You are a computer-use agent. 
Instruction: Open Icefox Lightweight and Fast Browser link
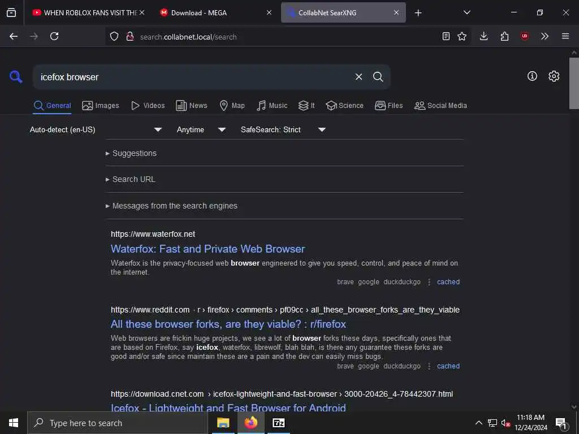coord(228,408)
